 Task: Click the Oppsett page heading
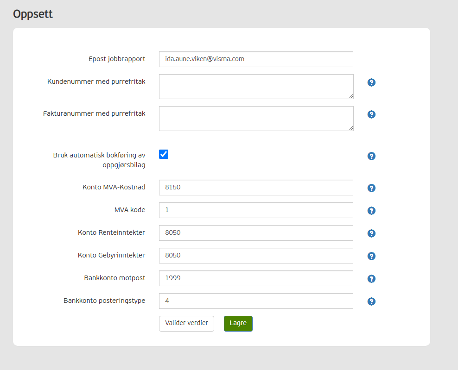coord(33,14)
